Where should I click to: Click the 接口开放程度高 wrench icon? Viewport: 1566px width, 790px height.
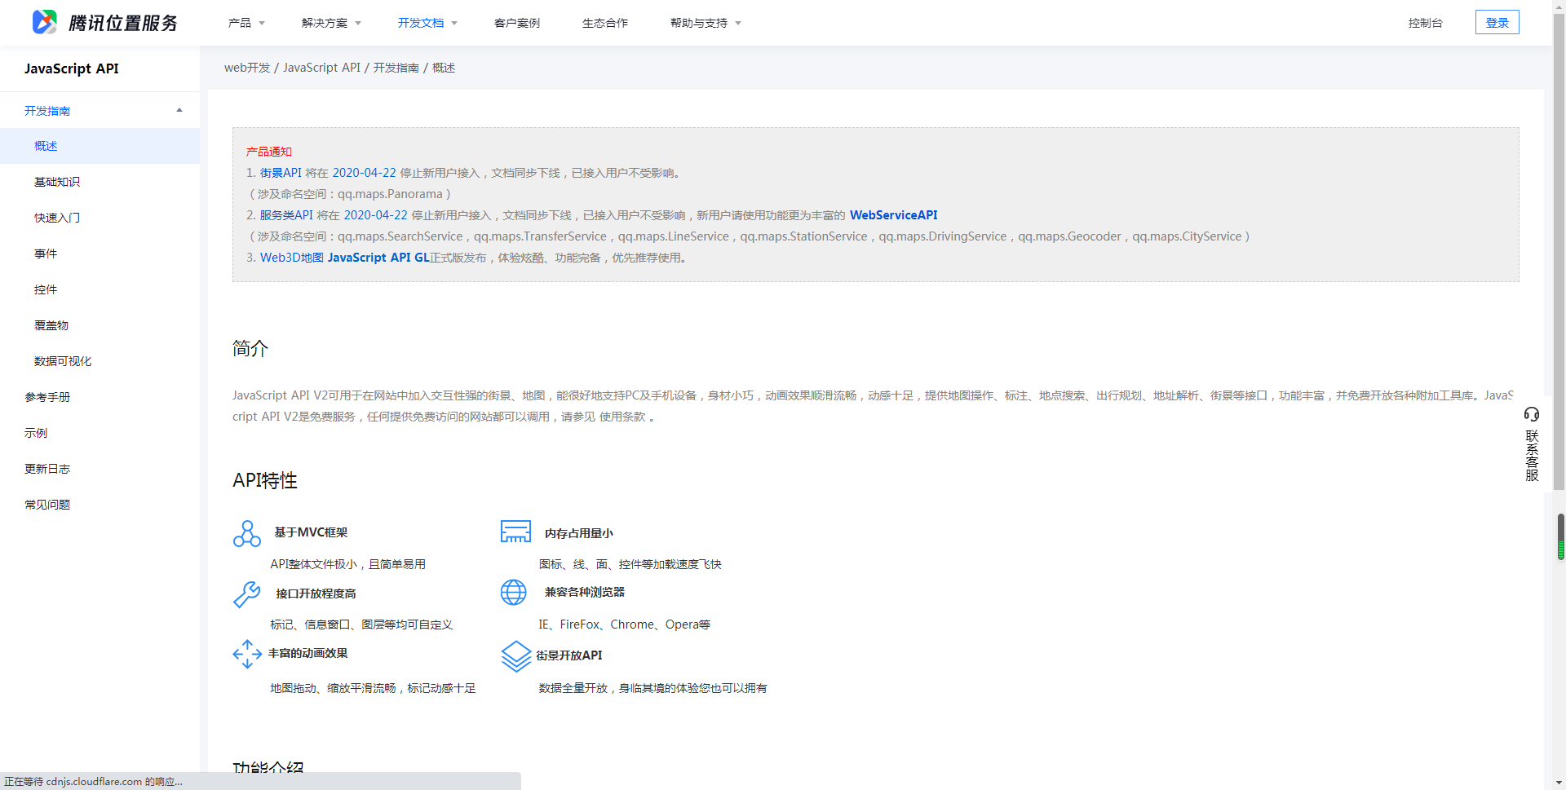[247, 594]
